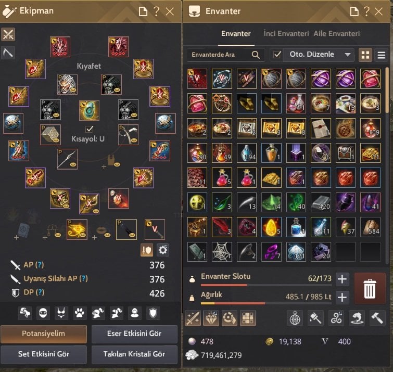Image resolution: width=393 pixels, height=372 pixels.
Task: Toggle the checkbox above Kısayol: U
Action: [89, 129]
